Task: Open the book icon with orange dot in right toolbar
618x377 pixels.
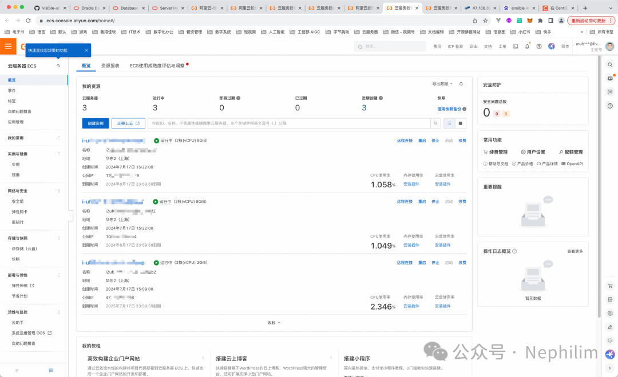Action: [x=610, y=78]
